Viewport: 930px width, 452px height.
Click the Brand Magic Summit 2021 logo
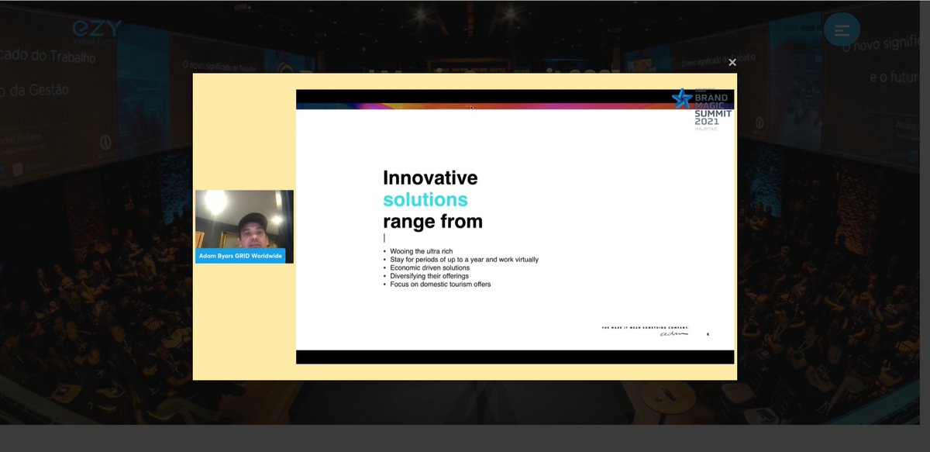702,109
